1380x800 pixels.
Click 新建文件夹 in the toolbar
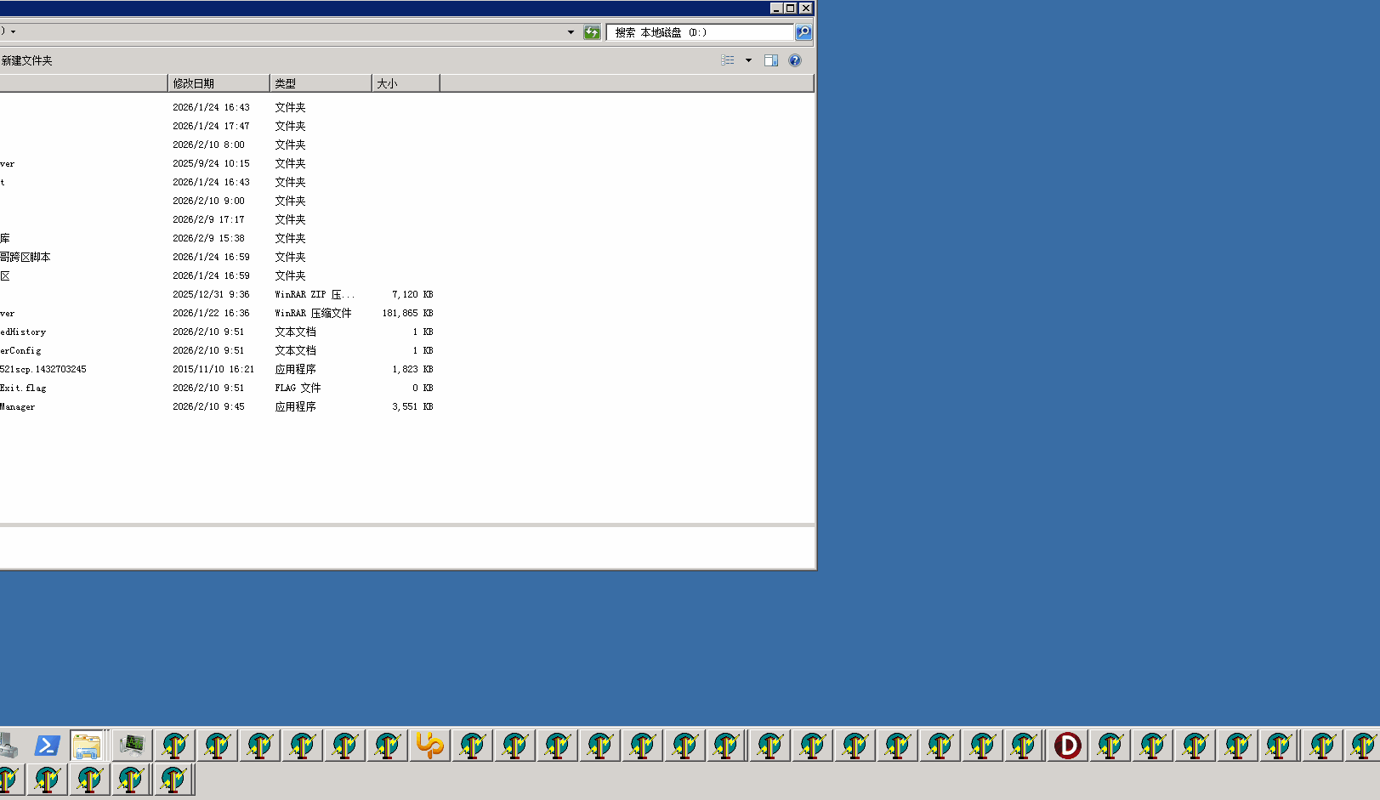[27, 60]
